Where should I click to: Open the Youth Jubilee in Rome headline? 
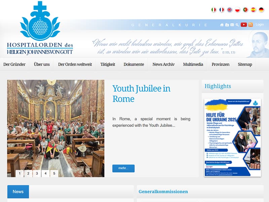click(141, 93)
